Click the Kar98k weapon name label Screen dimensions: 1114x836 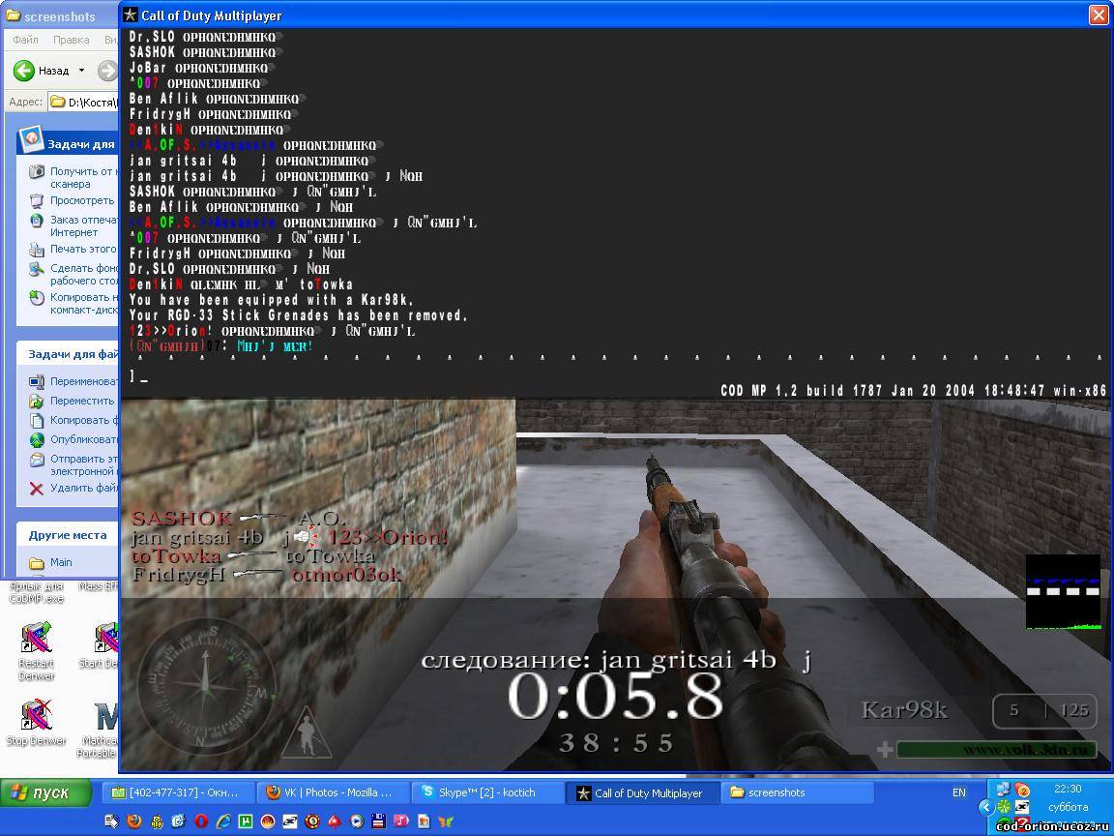coord(904,709)
